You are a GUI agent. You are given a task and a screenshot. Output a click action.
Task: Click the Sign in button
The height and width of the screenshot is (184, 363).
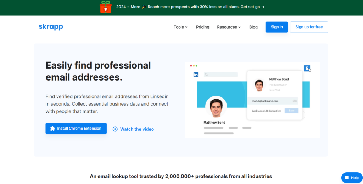point(277,27)
